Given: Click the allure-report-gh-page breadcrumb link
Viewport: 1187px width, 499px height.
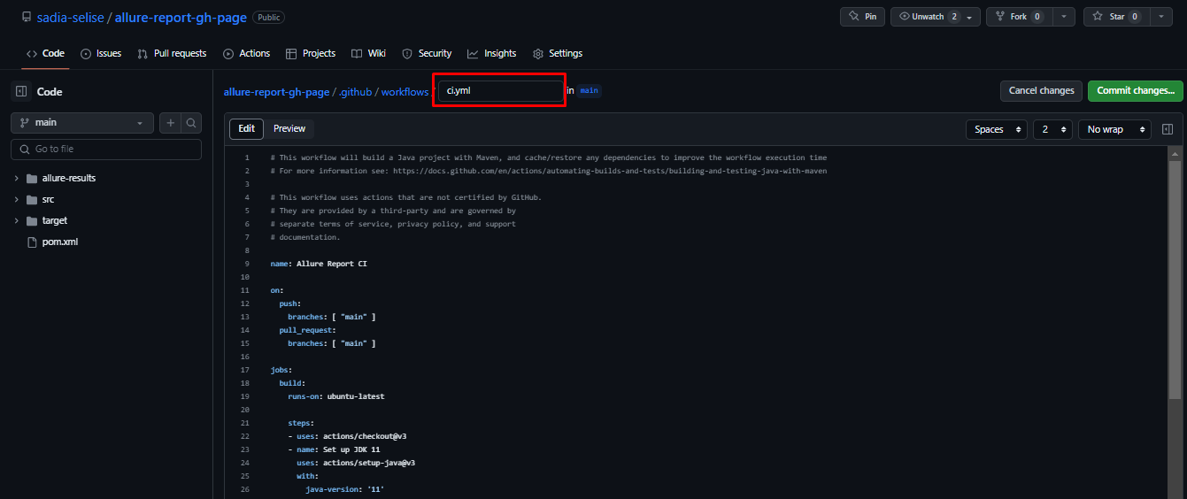Looking at the screenshot, I should (x=276, y=91).
